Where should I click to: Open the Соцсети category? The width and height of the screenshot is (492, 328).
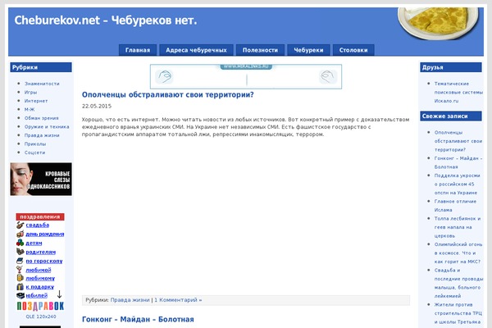click(x=34, y=153)
